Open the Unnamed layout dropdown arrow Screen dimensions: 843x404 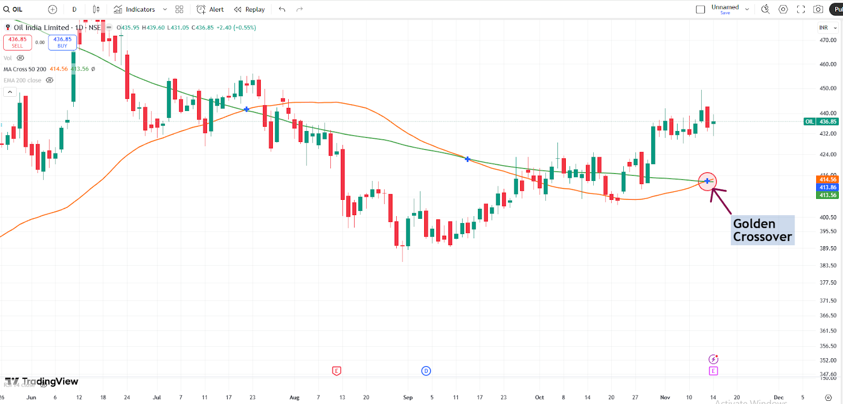[747, 9]
